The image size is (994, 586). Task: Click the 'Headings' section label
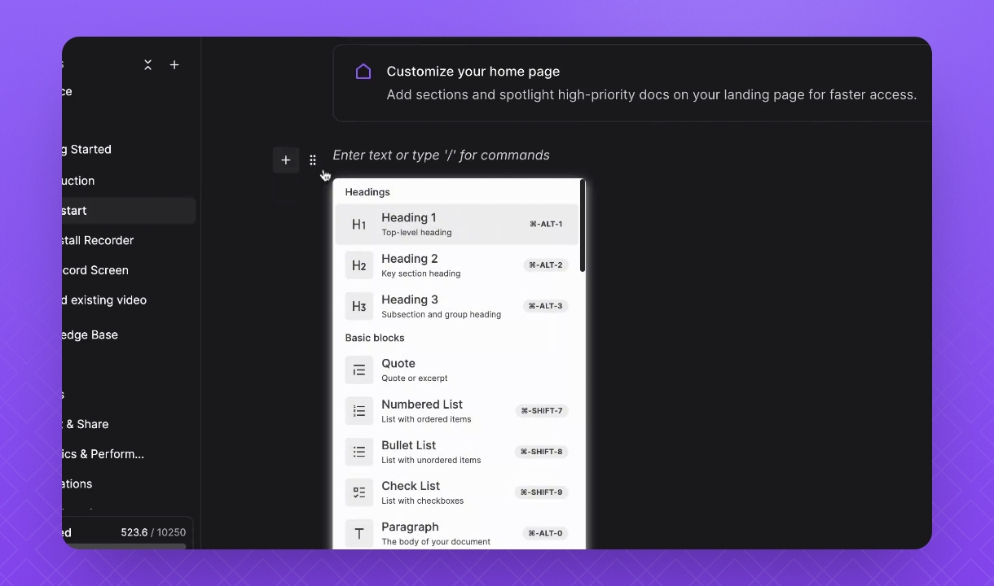tap(367, 192)
